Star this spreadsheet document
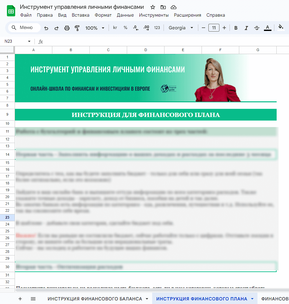Viewport: 289px width, 304px height. pyautogui.click(x=152, y=7)
